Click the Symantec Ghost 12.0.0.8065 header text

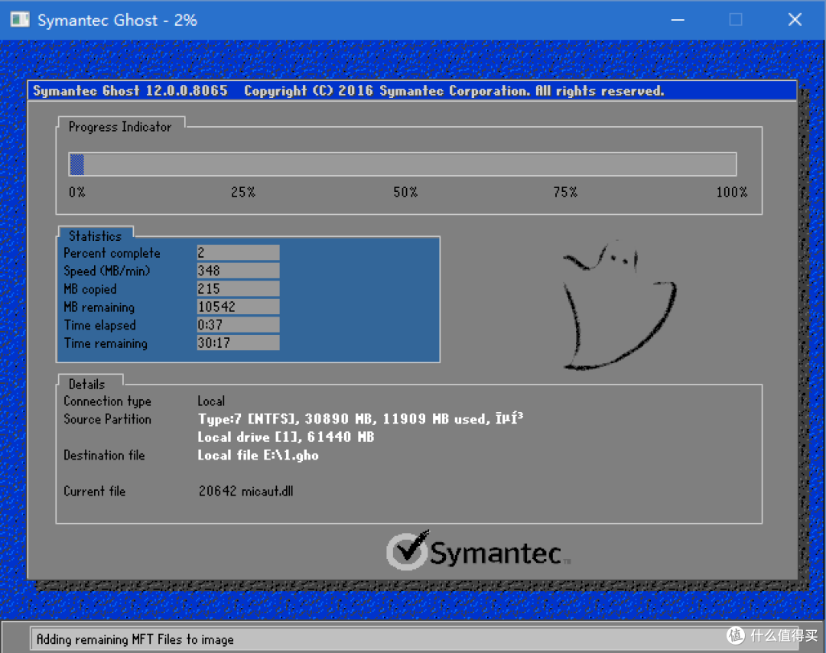130,90
